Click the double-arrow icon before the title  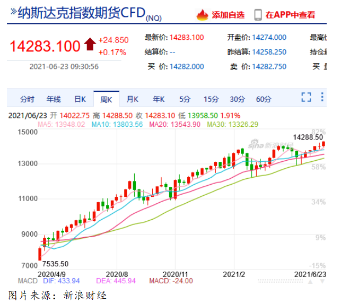pyautogui.click(x=13, y=11)
